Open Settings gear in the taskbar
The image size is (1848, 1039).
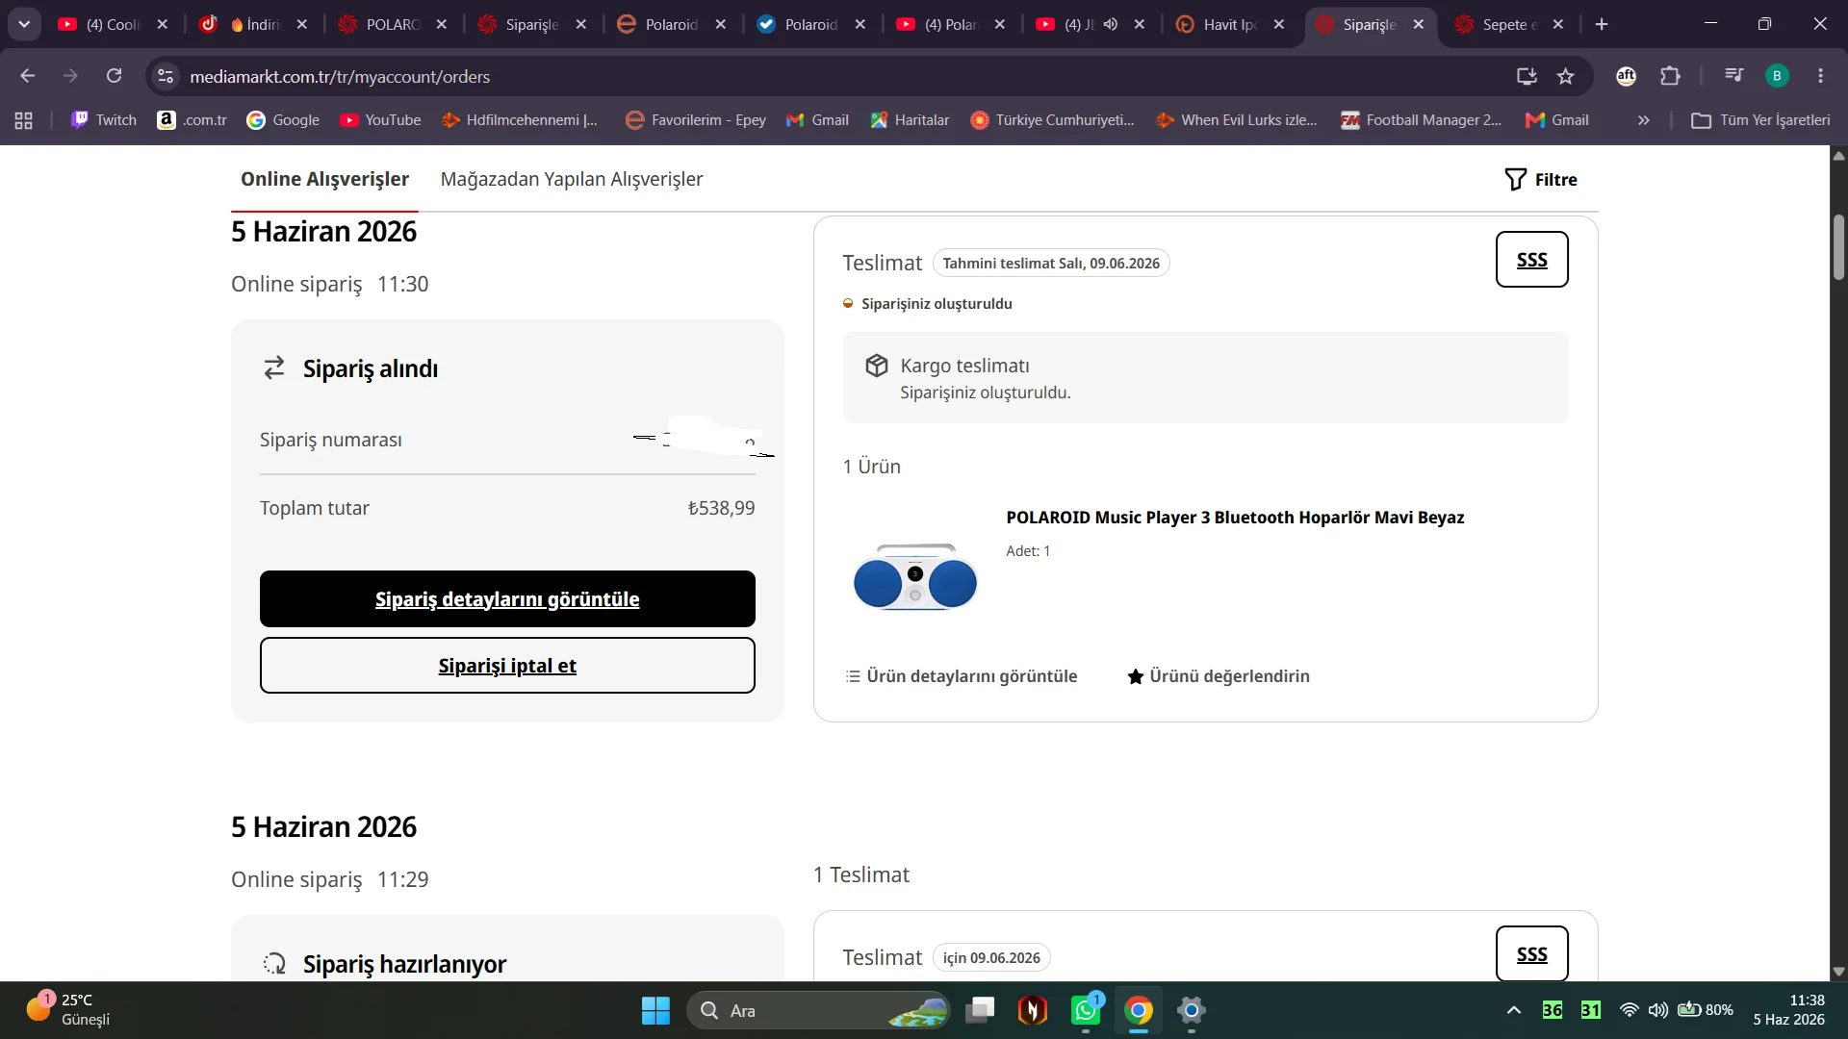[x=1192, y=1010]
